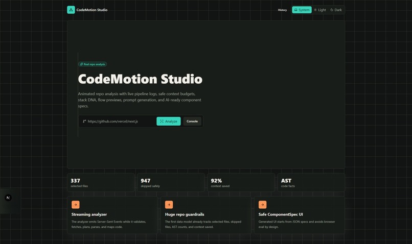
Task: Click the git branch icon in URL field
Action: point(84,121)
